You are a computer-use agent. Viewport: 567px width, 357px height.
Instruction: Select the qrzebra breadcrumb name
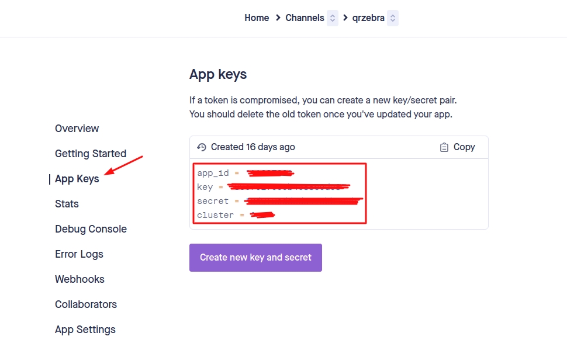368,18
